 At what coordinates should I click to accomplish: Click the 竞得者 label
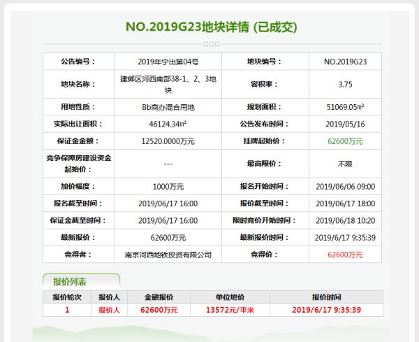pyautogui.click(x=78, y=255)
